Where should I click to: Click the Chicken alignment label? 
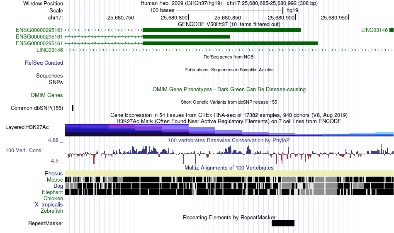pyautogui.click(x=53, y=198)
